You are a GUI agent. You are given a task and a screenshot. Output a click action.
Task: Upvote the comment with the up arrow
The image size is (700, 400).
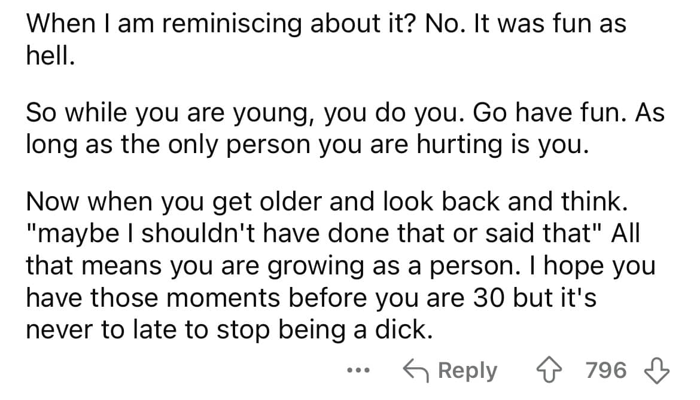tap(549, 371)
